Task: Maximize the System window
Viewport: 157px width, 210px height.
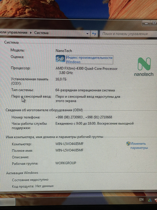Action: tap(154, 23)
